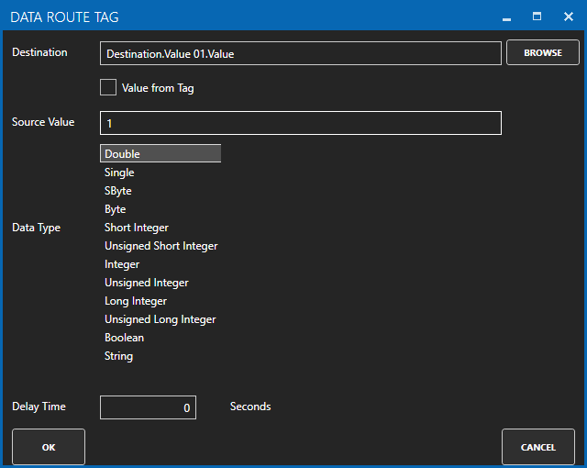Pick Unsigned Integer in the list
This screenshot has height=468, width=587.
point(146,283)
